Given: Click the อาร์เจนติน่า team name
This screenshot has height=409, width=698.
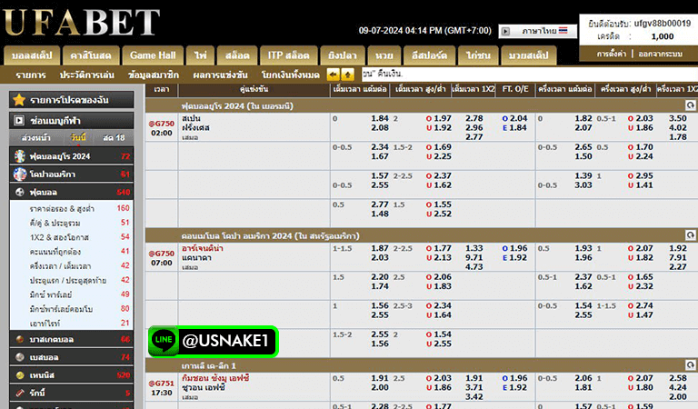Looking at the screenshot, I should [x=203, y=248].
